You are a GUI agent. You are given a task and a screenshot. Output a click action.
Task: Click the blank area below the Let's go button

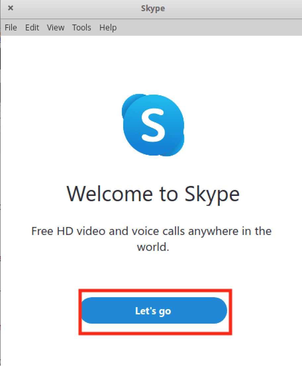[153, 351]
